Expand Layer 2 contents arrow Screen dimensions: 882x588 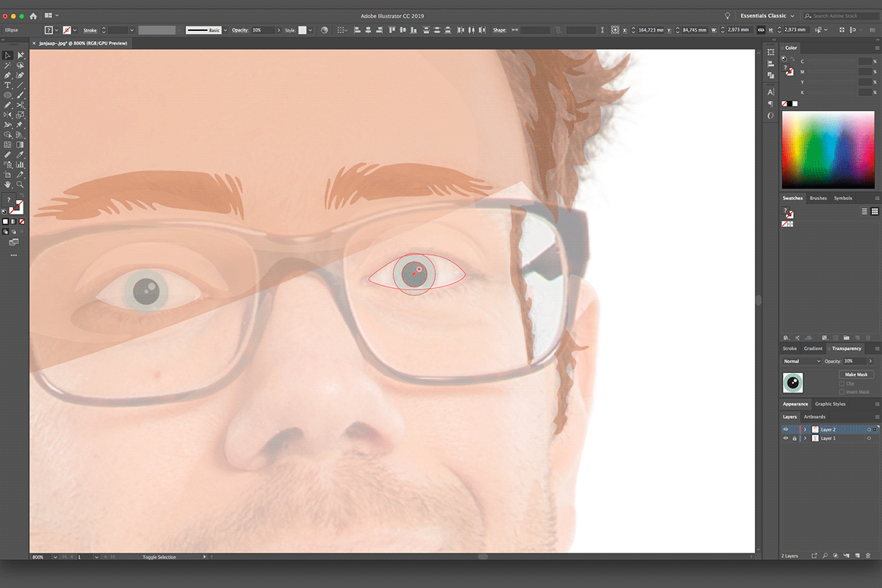(x=805, y=429)
